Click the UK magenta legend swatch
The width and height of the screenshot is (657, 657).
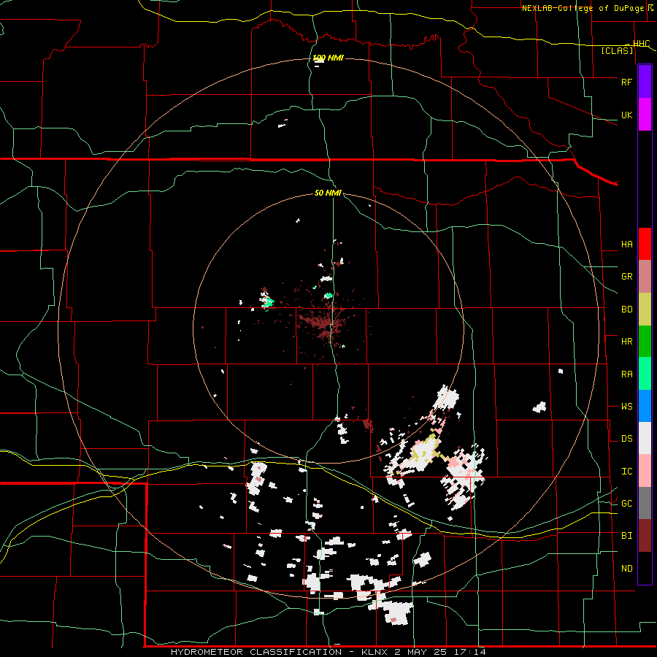(645, 115)
